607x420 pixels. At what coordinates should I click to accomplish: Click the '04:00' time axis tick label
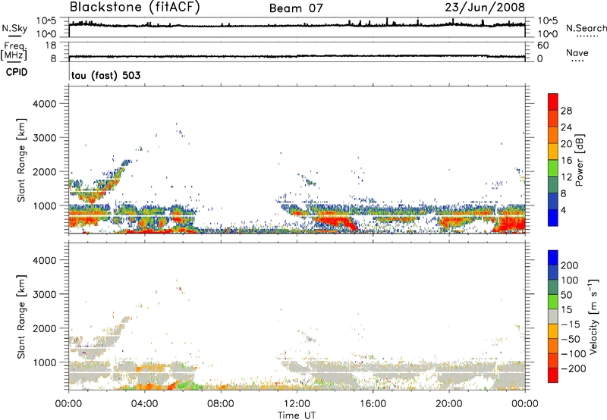coord(144,404)
